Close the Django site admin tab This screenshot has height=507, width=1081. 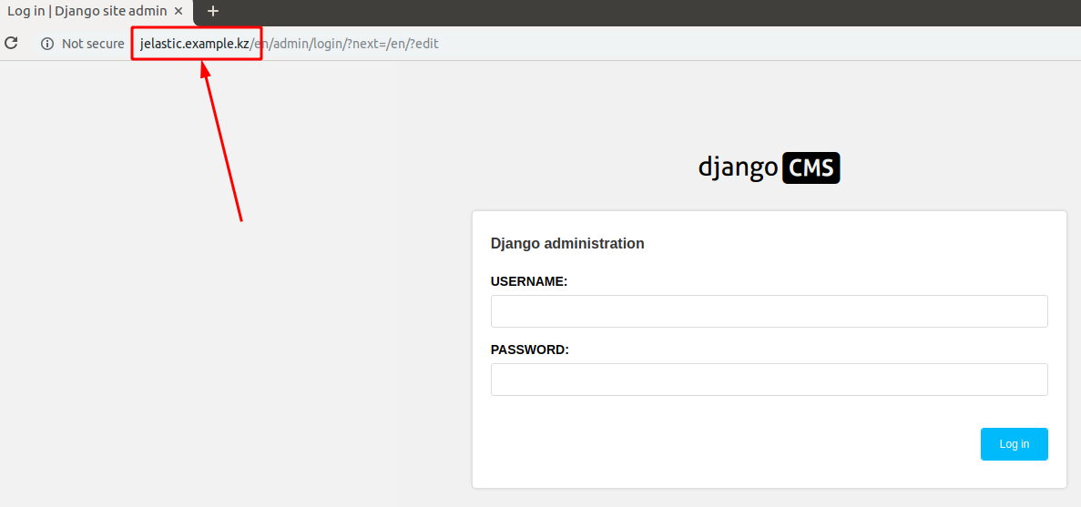click(x=178, y=12)
